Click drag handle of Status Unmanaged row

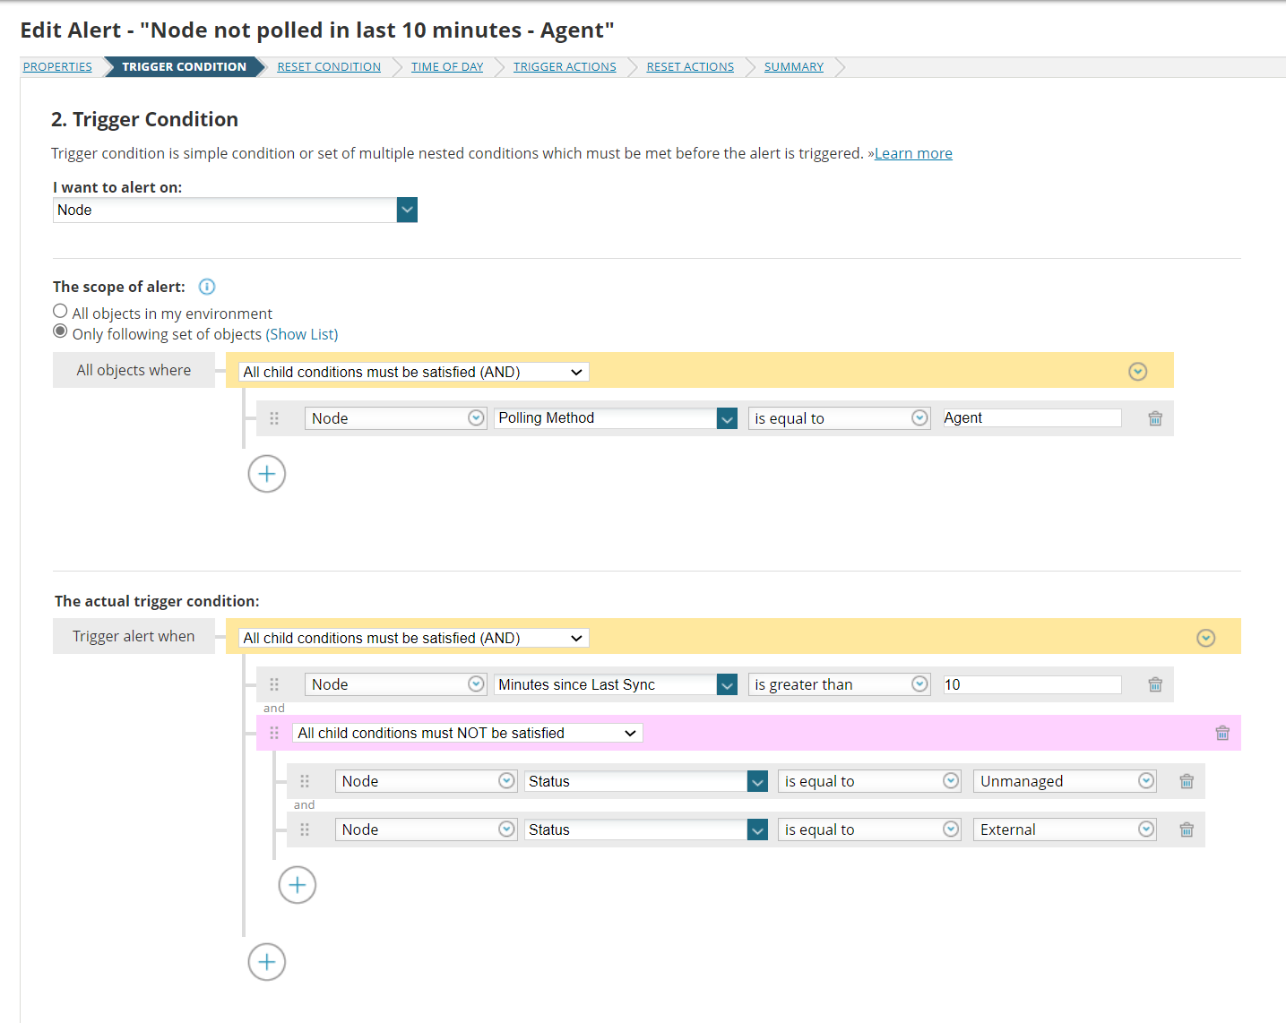(305, 781)
